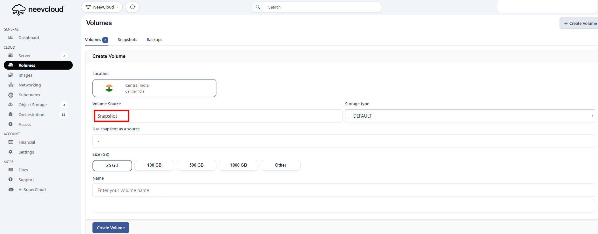Select the 1000 GB size option
Image resolution: width=598 pixels, height=234 pixels.
(238, 165)
